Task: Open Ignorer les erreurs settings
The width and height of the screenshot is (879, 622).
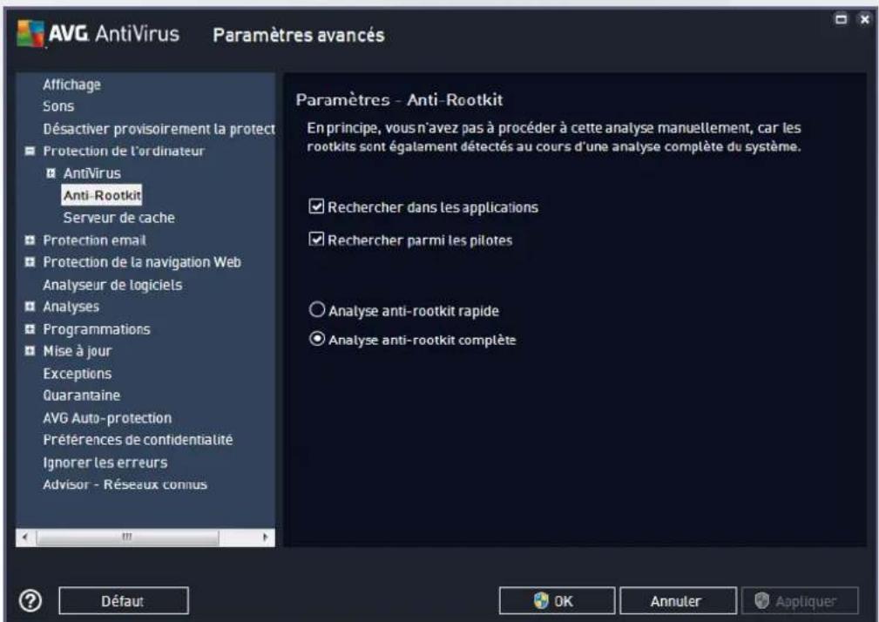Action: pyautogui.click(x=105, y=463)
